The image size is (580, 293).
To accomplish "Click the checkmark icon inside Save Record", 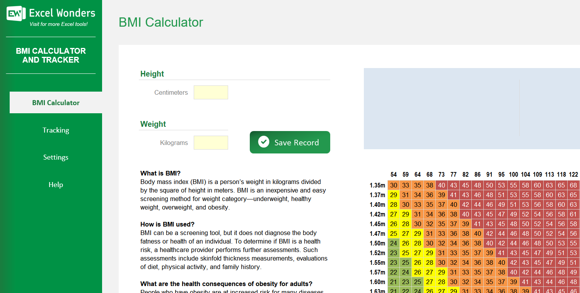I will [x=263, y=141].
